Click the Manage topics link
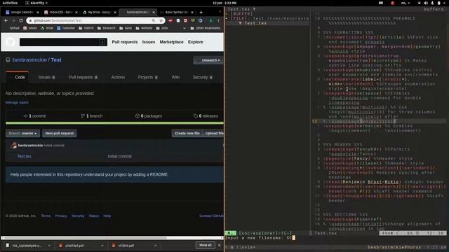449x252 pixels. tap(17, 102)
